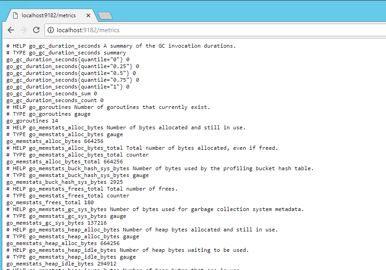Close the localhost:9182/metrics tab
This screenshot has width=386, height=270.
point(88,15)
